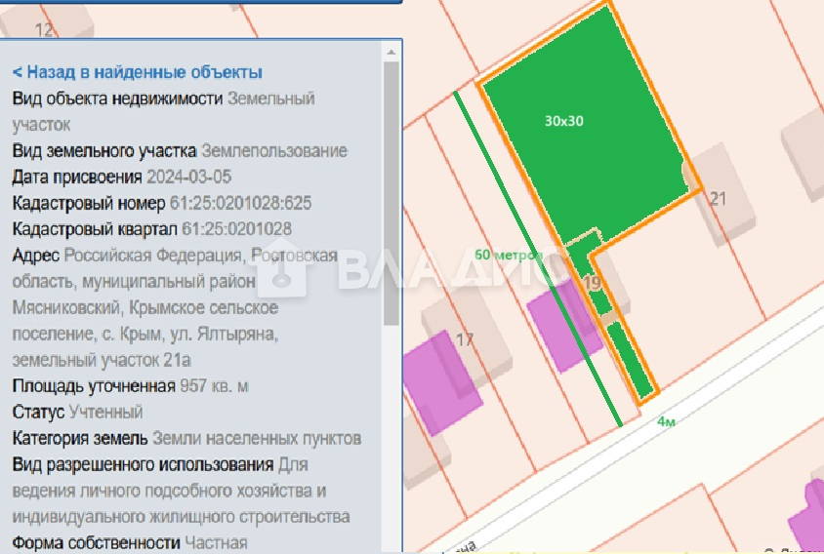The image size is (824, 554).
Task: Click 'Вид разрешенного использования' label
Action: coord(143,464)
